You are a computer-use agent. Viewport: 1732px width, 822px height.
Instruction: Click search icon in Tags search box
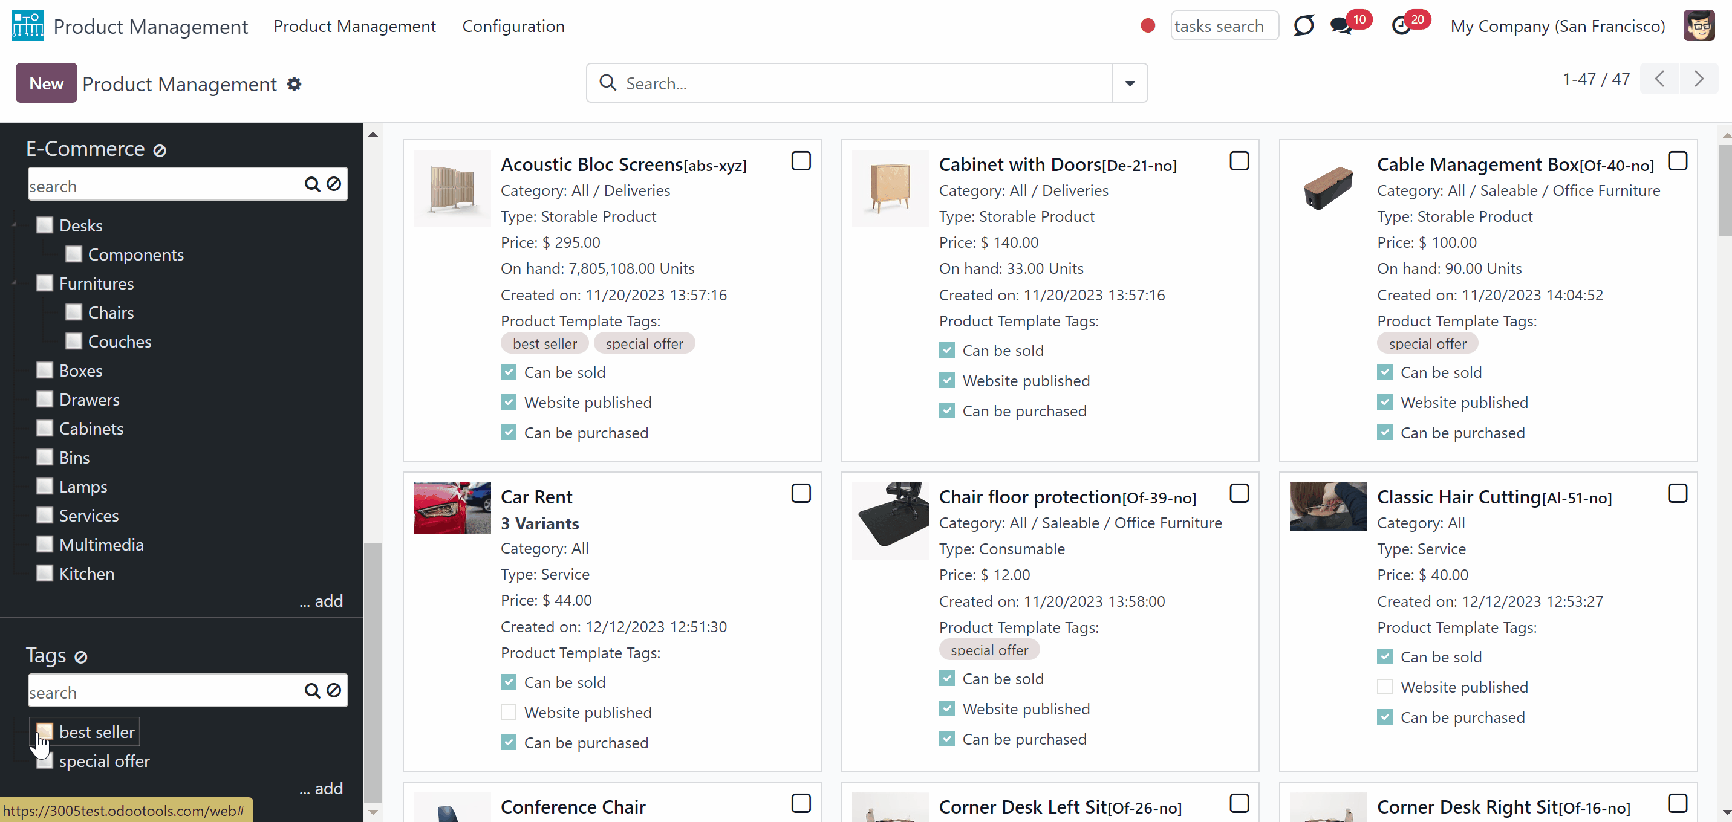[x=312, y=691]
